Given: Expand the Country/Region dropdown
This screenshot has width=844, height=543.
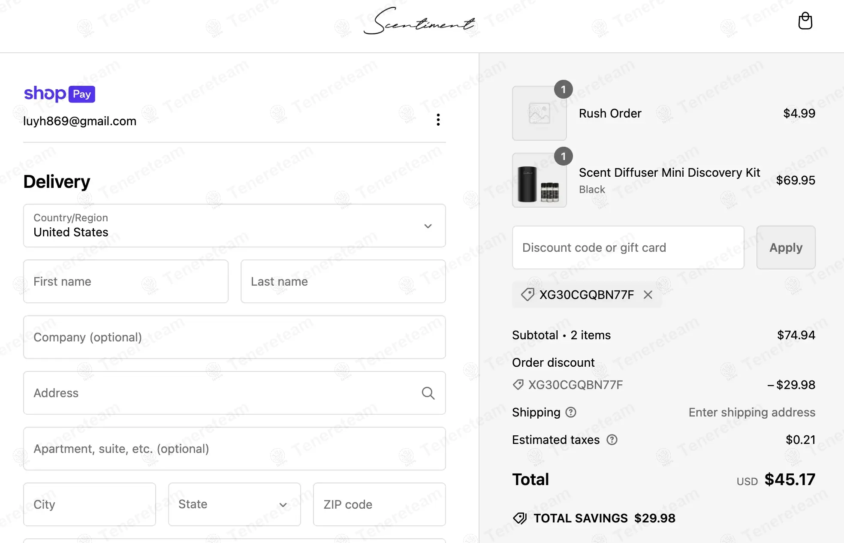Looking at the screenshot, I should click(234, 226).
